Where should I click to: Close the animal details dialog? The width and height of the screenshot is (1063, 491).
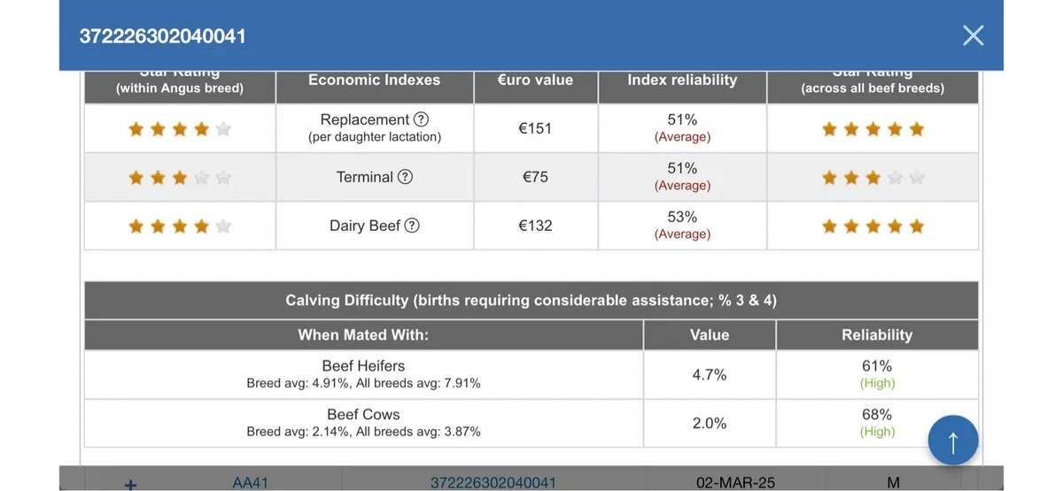click(973, 35)
